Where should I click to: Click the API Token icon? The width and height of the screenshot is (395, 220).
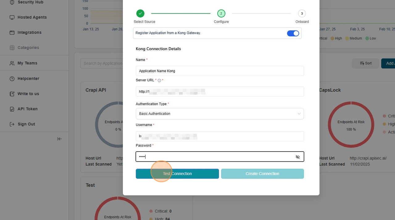click(12, 109)
